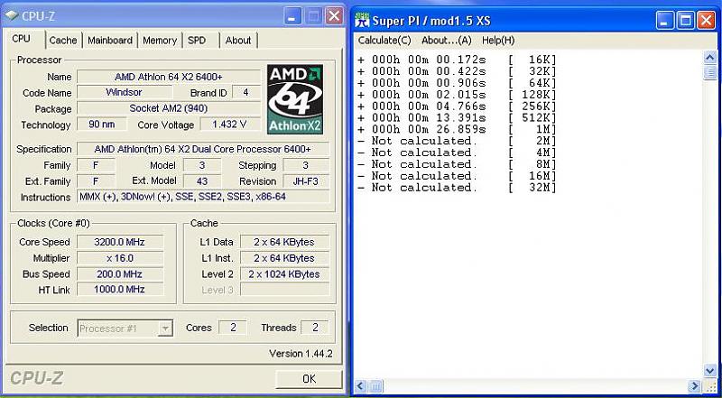Image resolution: width=722 pixels, height=398 pixels.
Task: Select the CPU tab in CPU-Z
Action: click(x=21, y=39)
